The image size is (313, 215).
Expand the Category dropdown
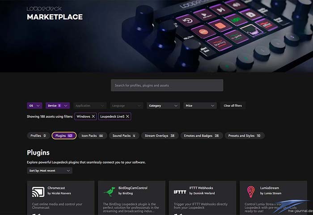point(163,105)
